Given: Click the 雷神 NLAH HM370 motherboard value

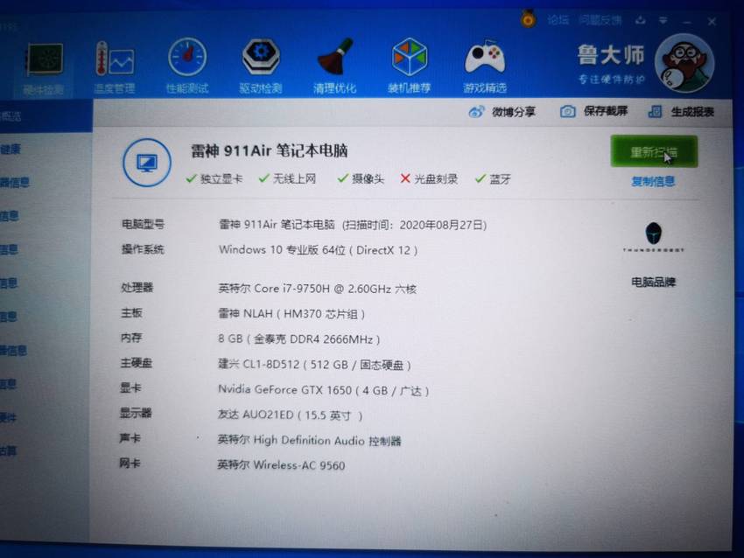Looking at the screenshot, I should click(x=291, y=314).
